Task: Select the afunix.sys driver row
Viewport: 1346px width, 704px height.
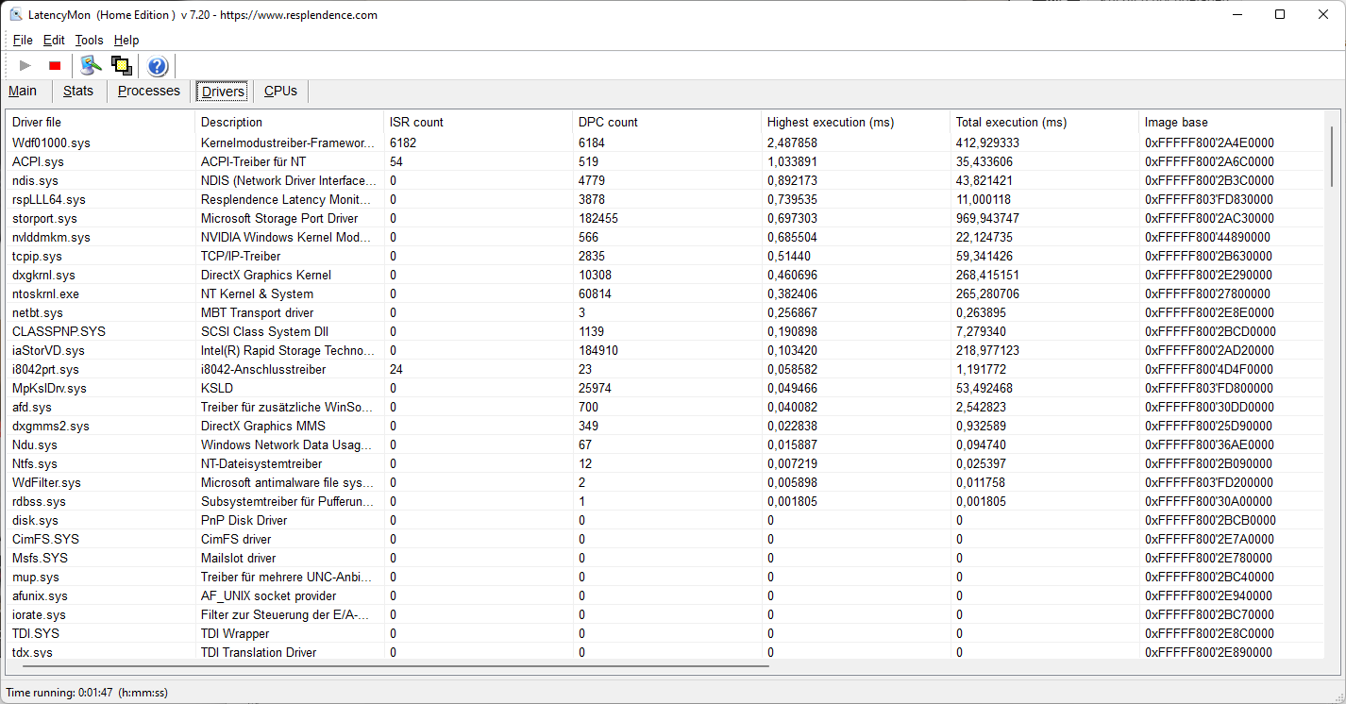Action: point(665,595)
